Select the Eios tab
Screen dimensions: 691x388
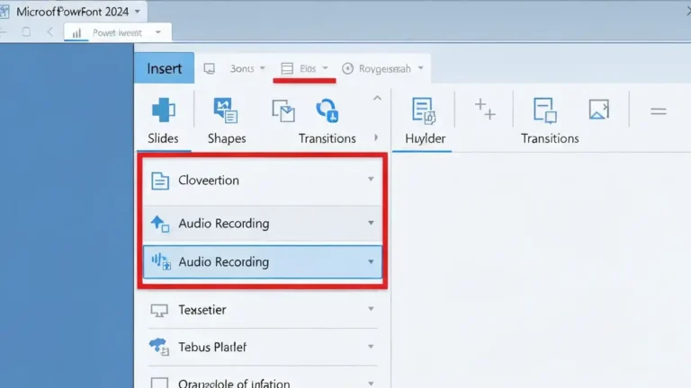click(308, 68)
